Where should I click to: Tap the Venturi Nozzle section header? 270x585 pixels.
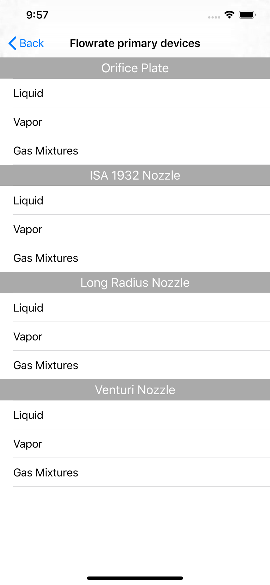point(135,390)
